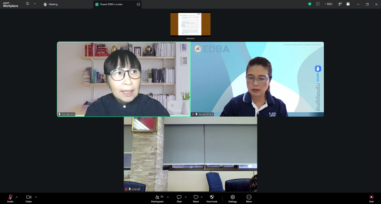Click the handle bar below shared screen thumbnail

pyautogui.click(x=190, y=38)
